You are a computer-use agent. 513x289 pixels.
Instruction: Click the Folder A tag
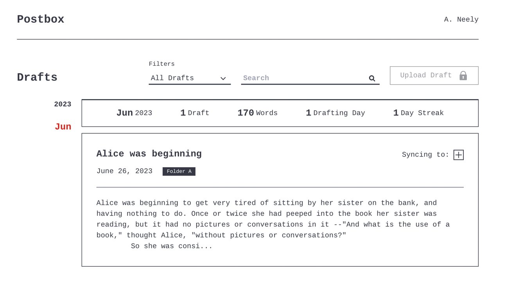(x=179, y=172)
